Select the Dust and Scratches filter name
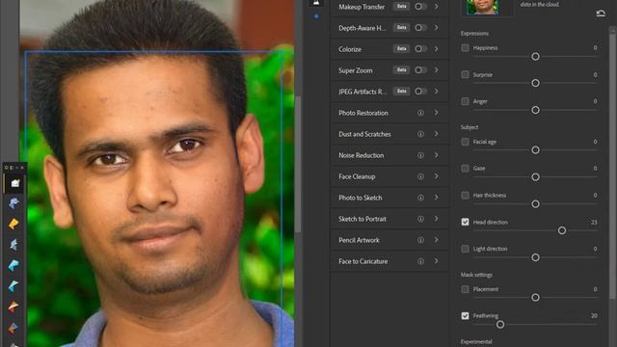Image resolution: width=617 pixels, height=347 pixels. [364, 134]
